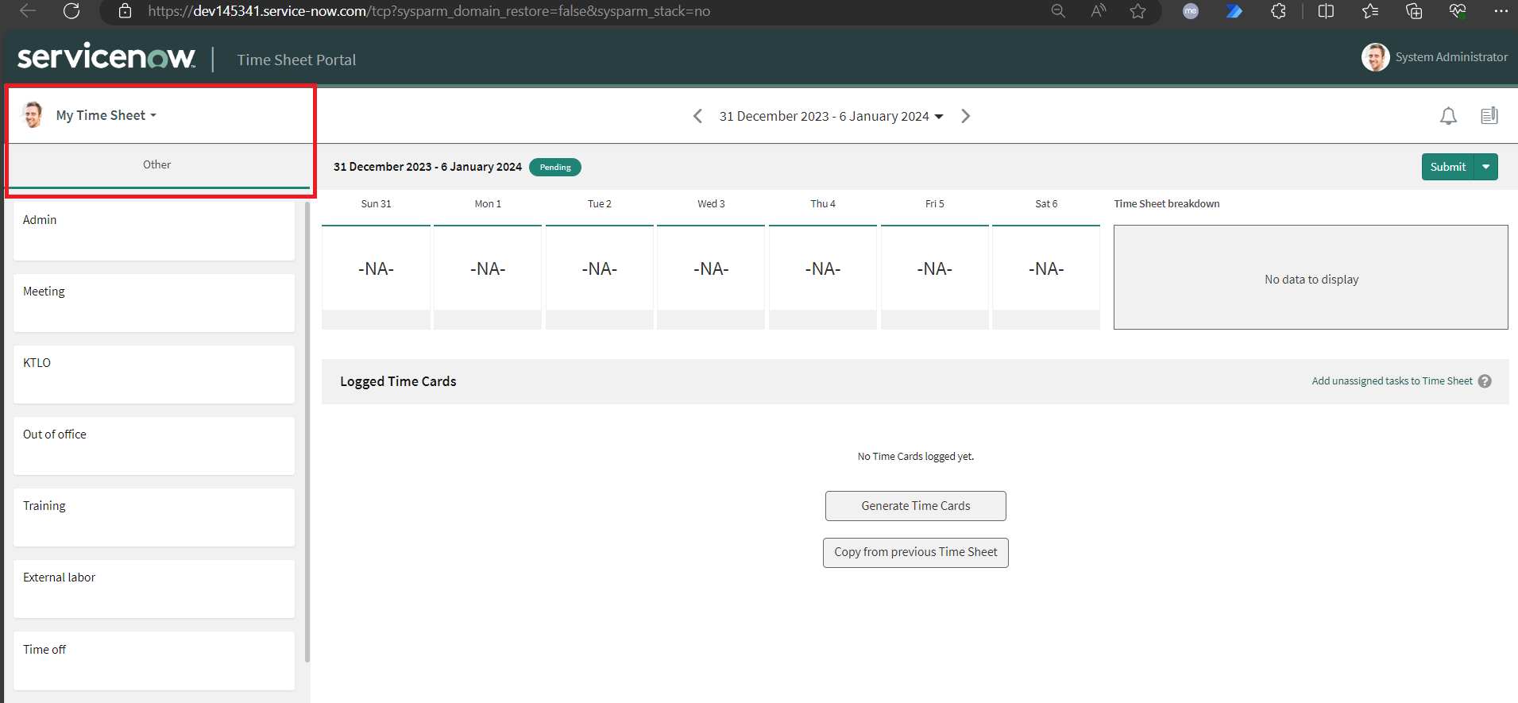Viewport: 1518px width, 703px height.
Task: Click Copy from previous Time Sheet
Action: [x=915, y=552]
